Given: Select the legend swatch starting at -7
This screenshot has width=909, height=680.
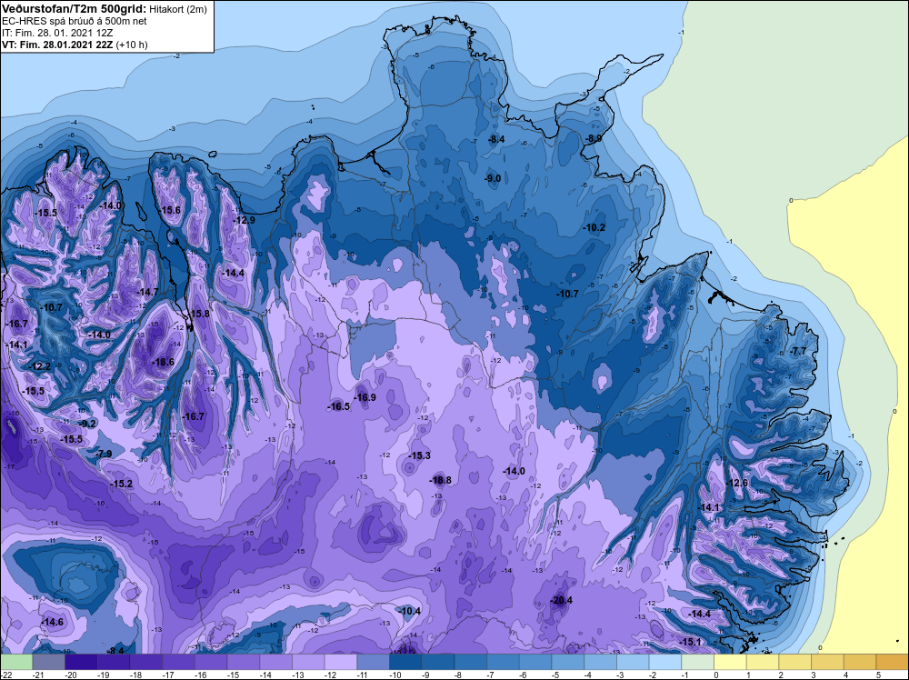Looking at the screenshot, I should pos(504,662).
